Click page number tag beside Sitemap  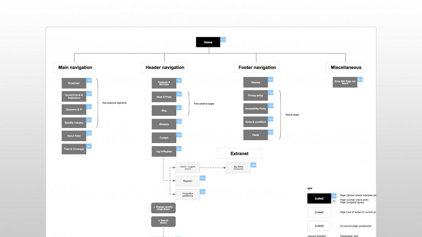(270, 79)
